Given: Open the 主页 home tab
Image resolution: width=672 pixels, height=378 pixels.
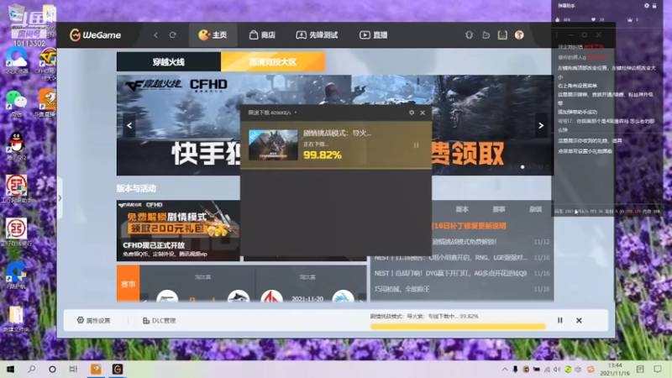Looking at the screenshot, I should pyautogui.click(x=213, y=34).
